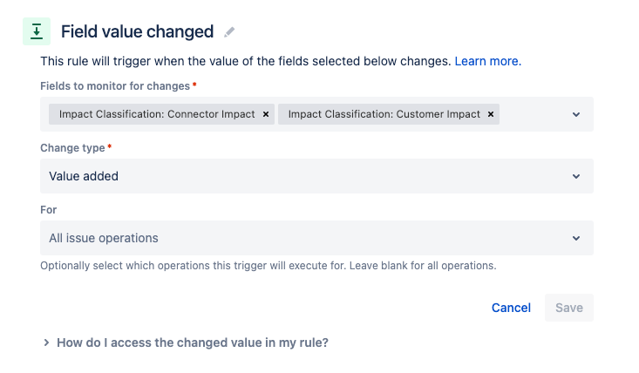Click the Cancel button
639x373 pixels.
tap(511, 308)
